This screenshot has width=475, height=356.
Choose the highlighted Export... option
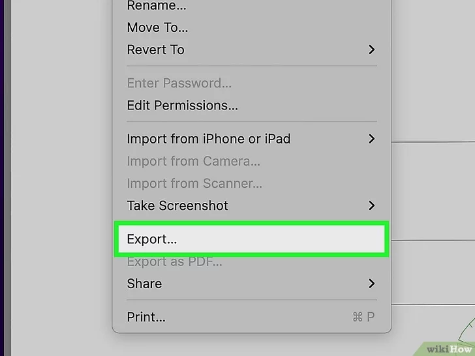tap(152, 239)
